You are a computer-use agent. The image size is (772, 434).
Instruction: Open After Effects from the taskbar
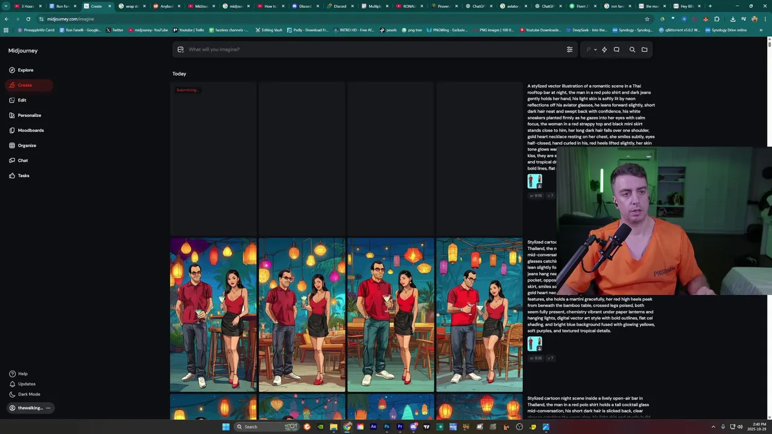click(373, 427)
